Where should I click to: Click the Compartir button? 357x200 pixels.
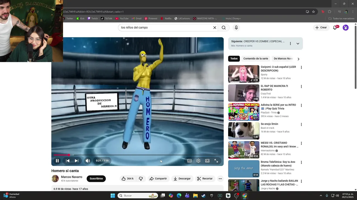coord(158,179)
